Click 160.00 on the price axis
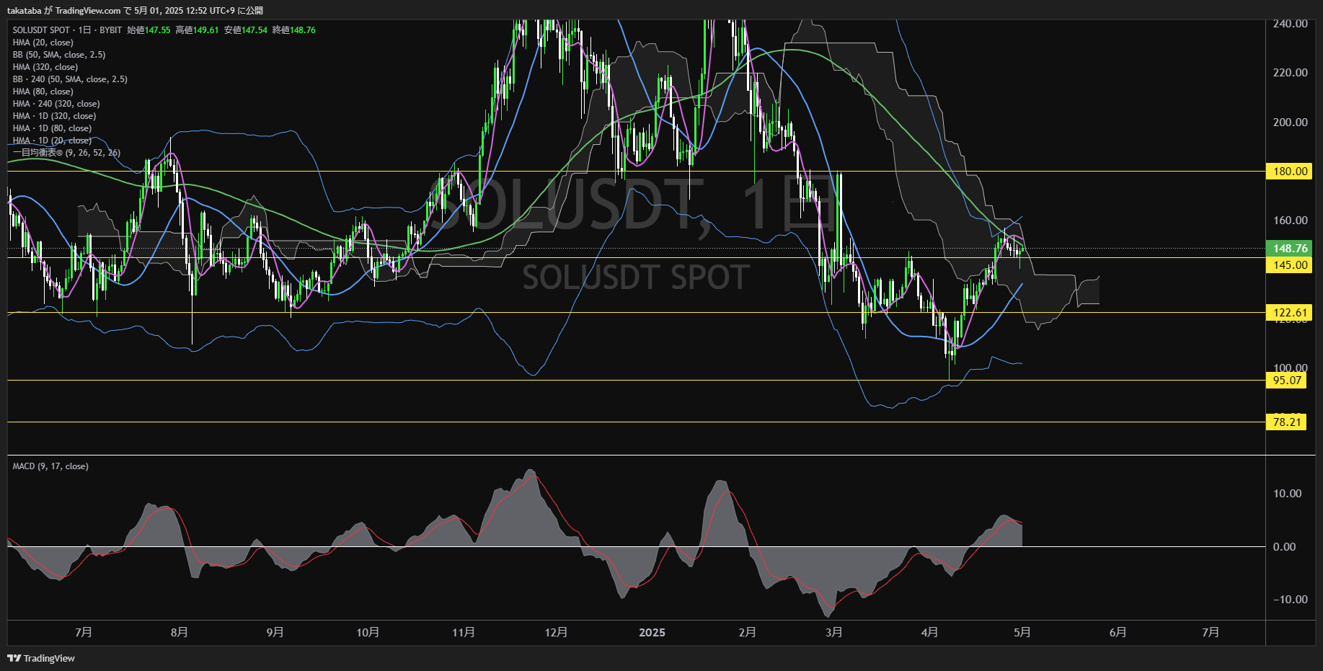This screenshot has width=1323, height=671. tap(1290, 221)
